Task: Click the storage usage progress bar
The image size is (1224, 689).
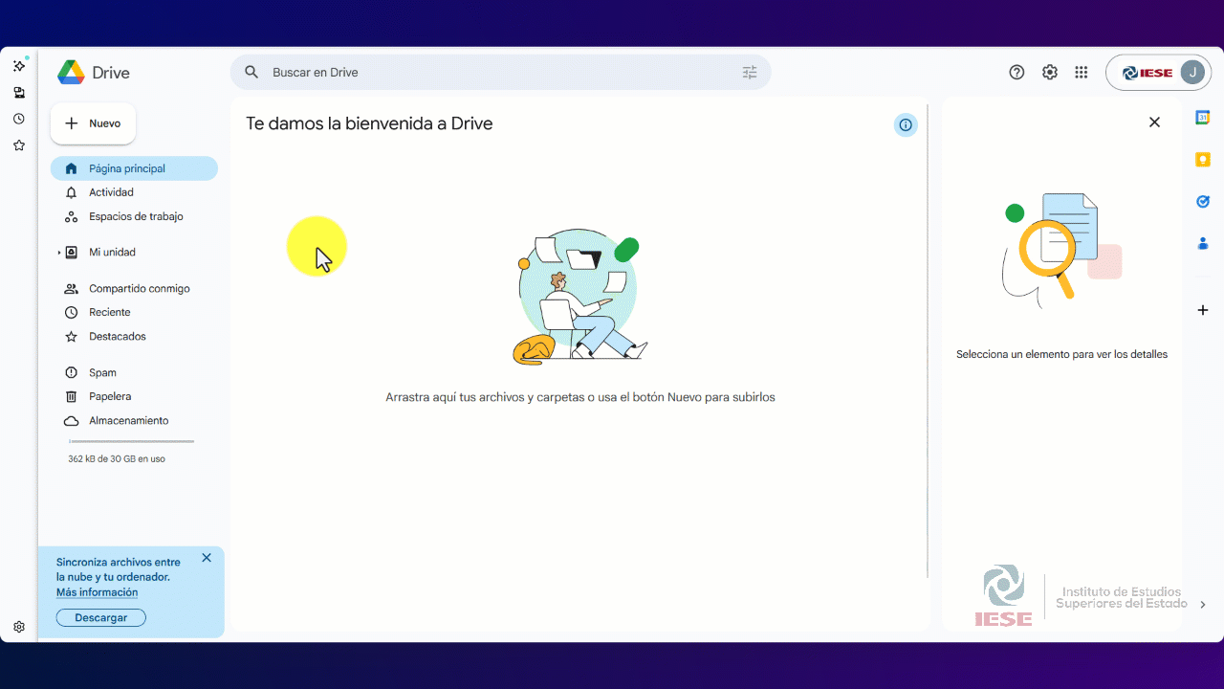Action: coord(130,441)
